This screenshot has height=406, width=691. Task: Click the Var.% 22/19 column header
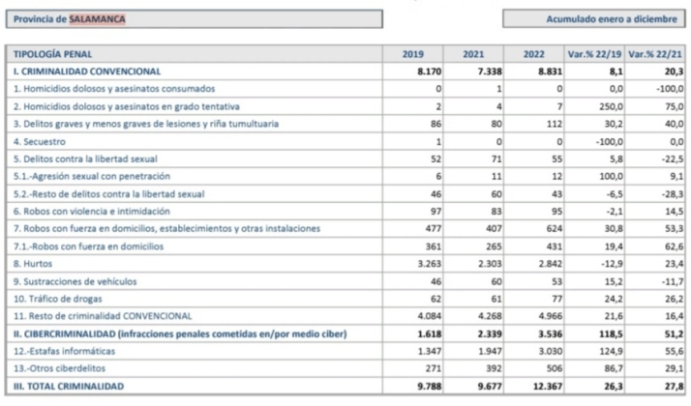click(597, 54)
